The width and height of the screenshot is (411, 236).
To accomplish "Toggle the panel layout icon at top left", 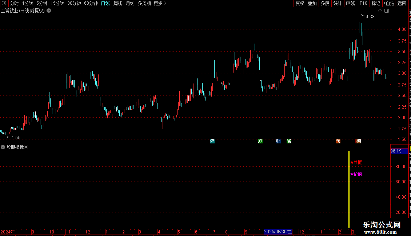I will point(4,3).
